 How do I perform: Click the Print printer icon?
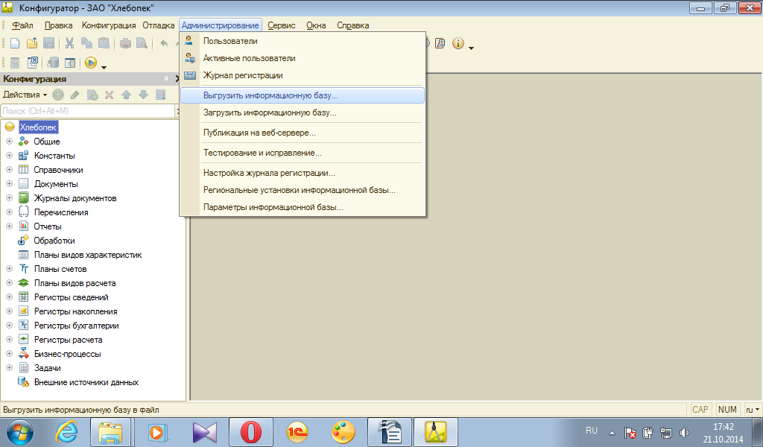[125, 43]
